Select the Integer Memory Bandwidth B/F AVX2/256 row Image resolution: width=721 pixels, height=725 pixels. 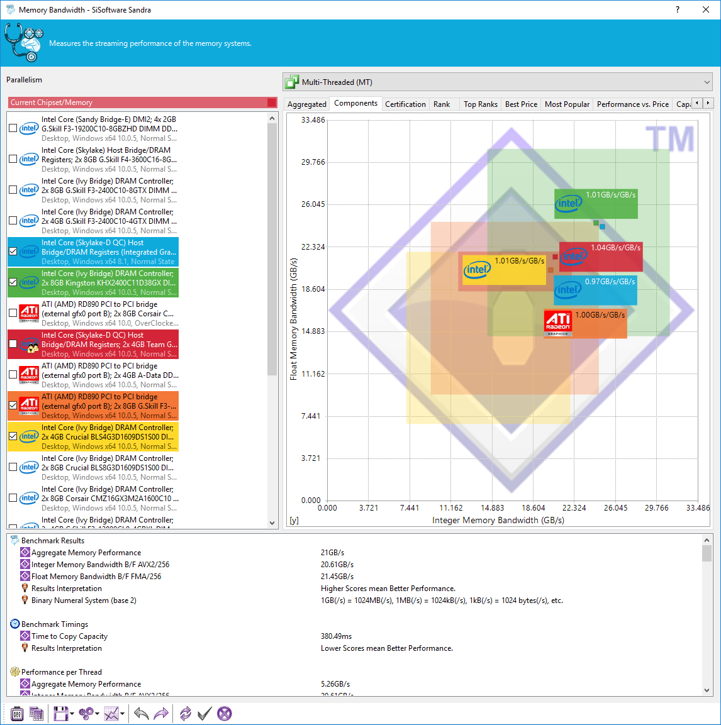(x=355, y=565)
